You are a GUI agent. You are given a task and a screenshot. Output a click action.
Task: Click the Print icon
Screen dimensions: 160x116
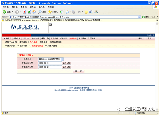pyautogui.click(x=73, y=12)
